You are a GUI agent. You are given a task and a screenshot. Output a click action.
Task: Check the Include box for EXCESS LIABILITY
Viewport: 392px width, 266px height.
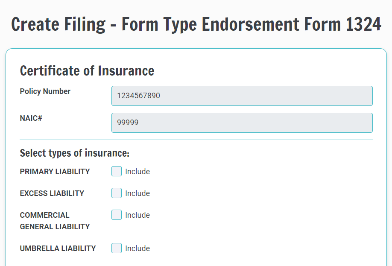(x=116, y=193)
